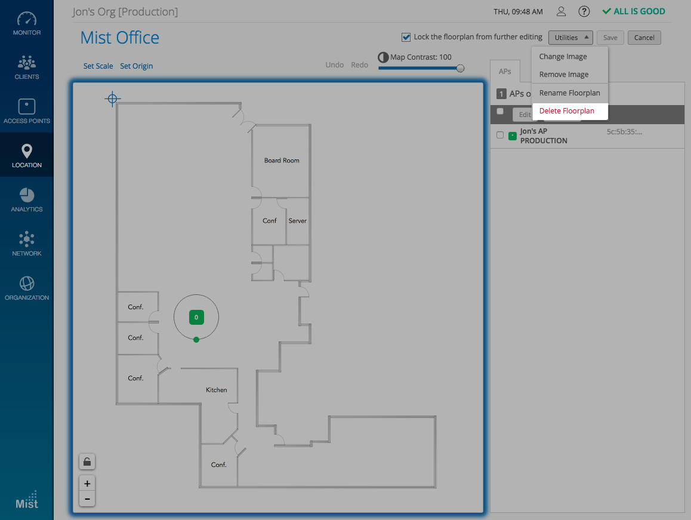Click the Cancel button

[644, 38]
